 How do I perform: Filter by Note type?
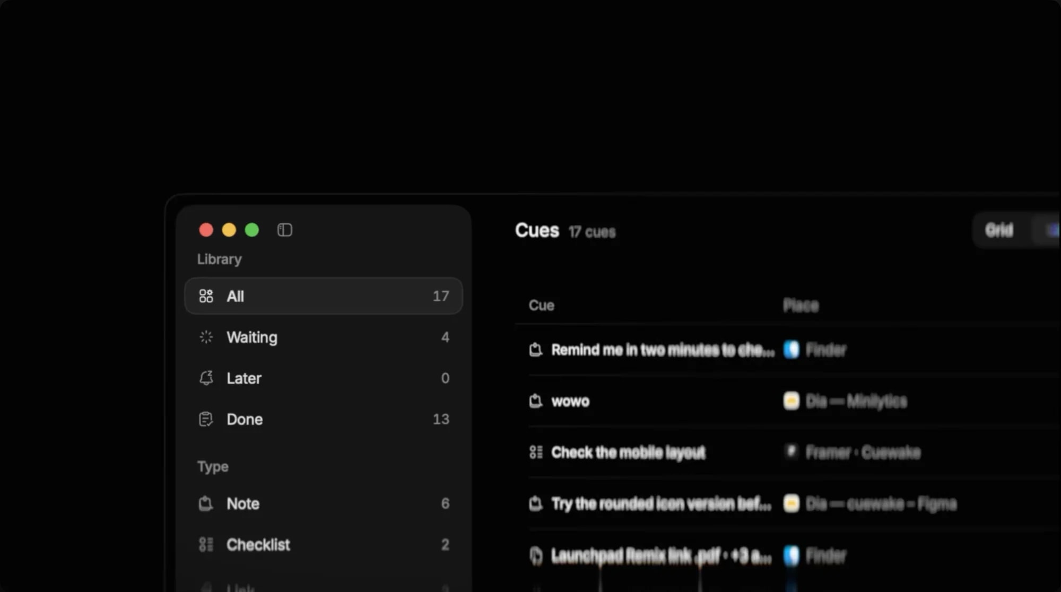(324, 503)
